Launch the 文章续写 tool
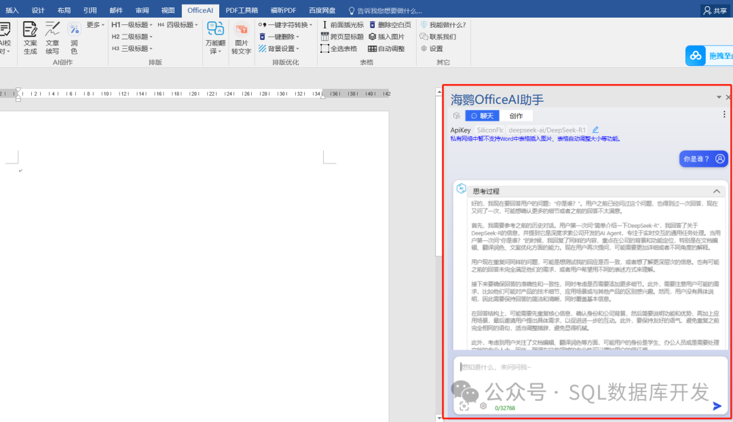Screen dimensions: 733x422 pyautogui.click(x=52, y=38)
